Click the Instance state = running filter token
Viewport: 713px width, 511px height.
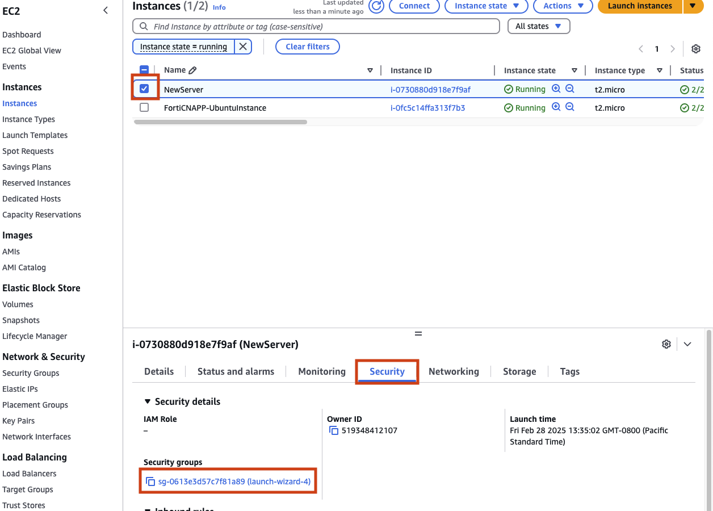183,47
